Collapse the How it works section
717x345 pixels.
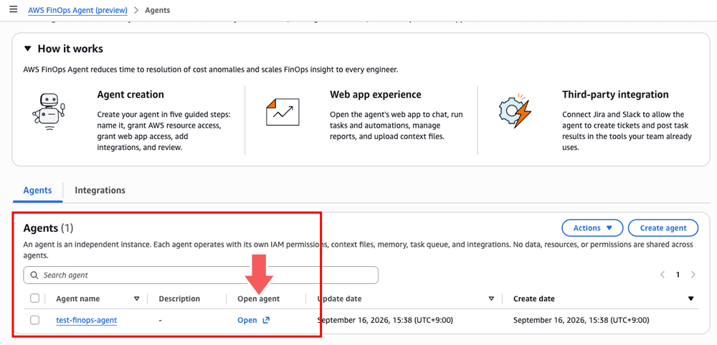click(29, 49)
